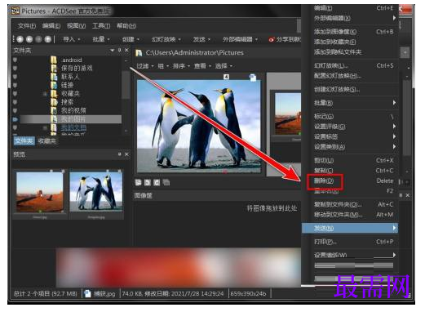
Task: Open the 文件夹 panel options arrow
Action: tap(112, 50)
